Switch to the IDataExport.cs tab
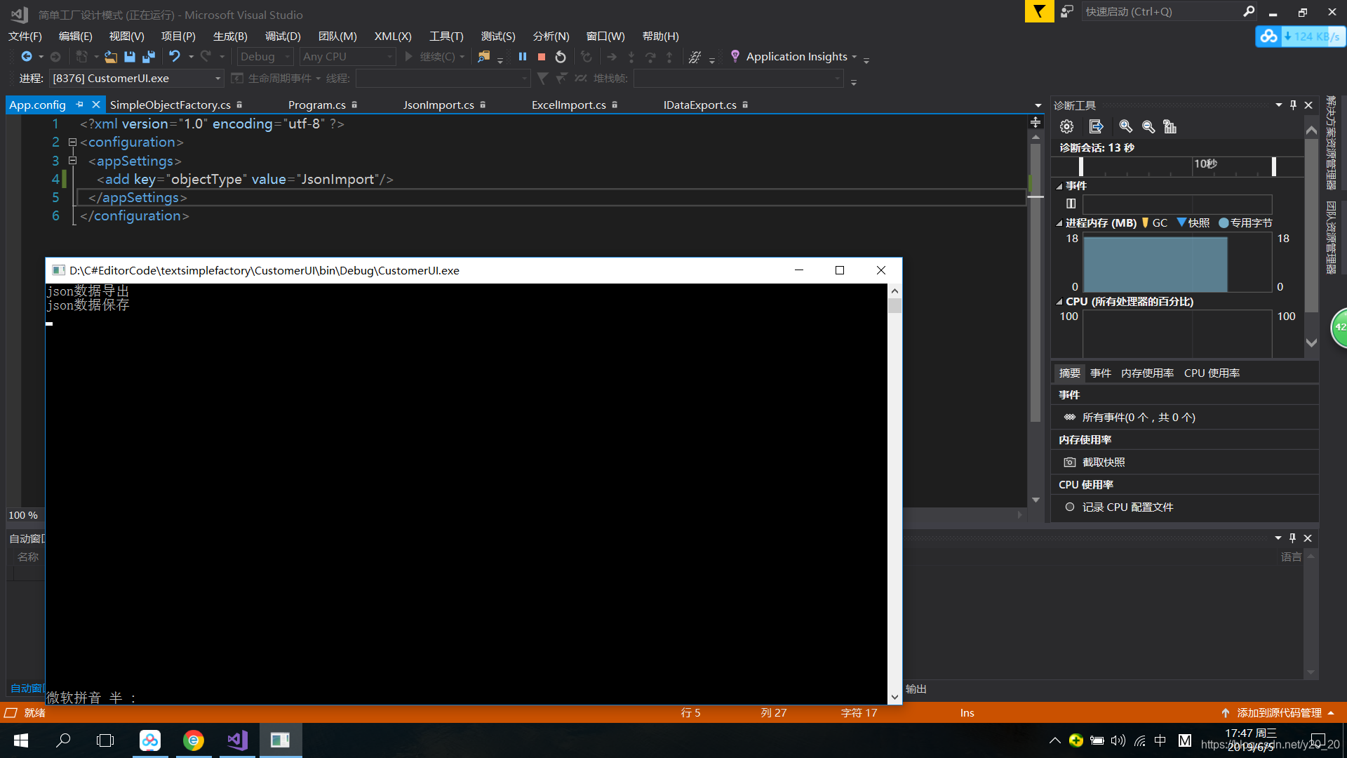This screenshot has height=758, width=1347. 700,105
